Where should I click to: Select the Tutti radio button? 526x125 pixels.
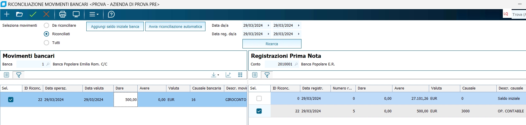[x=46, y=43]
